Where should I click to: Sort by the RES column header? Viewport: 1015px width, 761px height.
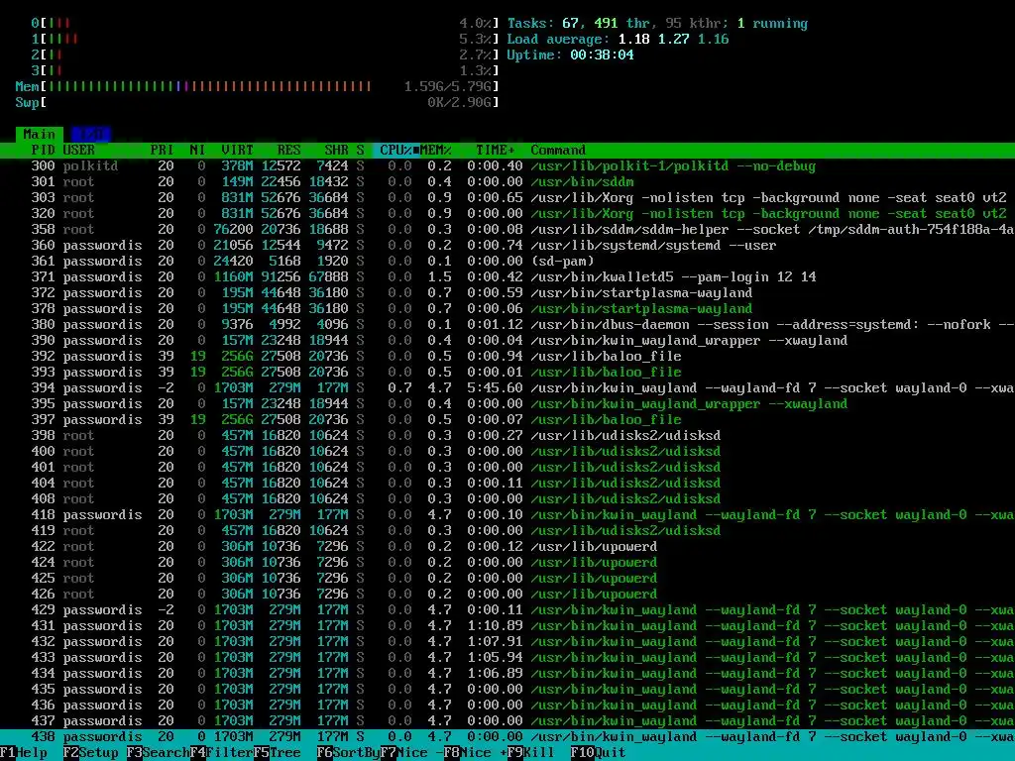pyautogui.click(x=288, y=151)
